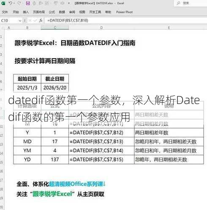Switch to the 帮助 ribbon tab

pyautogui.click(x=108, y=12)
